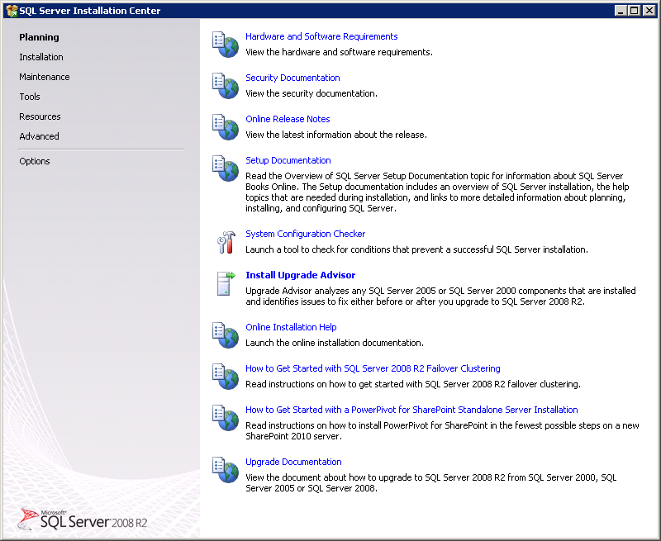Open the Security Documentation link

click(x=292, y=78)
